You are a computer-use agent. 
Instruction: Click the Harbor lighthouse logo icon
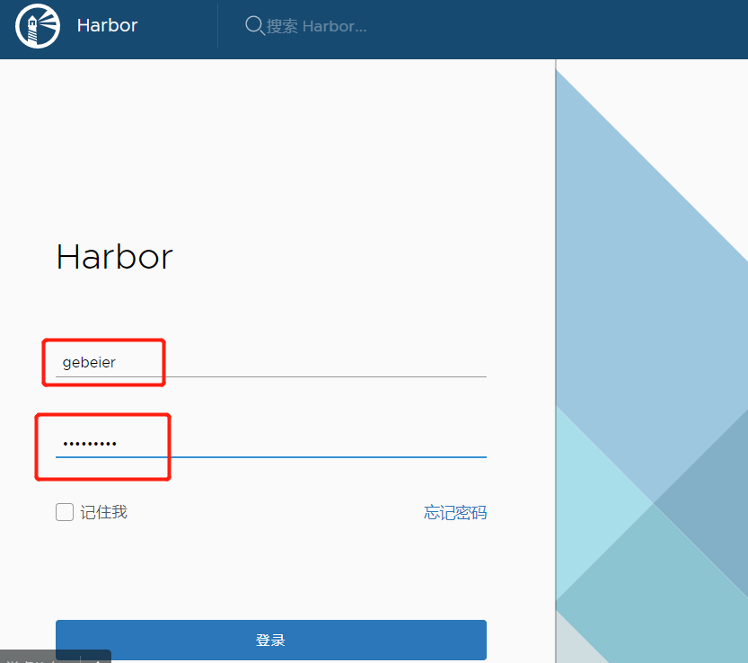pyautogui.click(x=38, y=26)
